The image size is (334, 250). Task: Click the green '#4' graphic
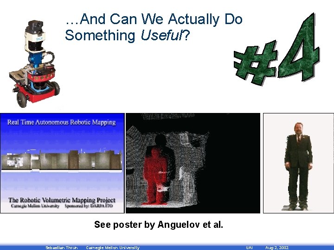click(276, 50)
